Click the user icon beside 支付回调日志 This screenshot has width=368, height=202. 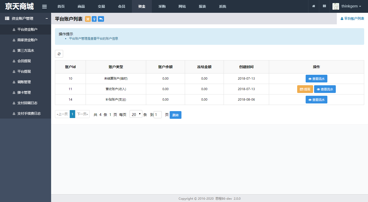pos(14,103)
